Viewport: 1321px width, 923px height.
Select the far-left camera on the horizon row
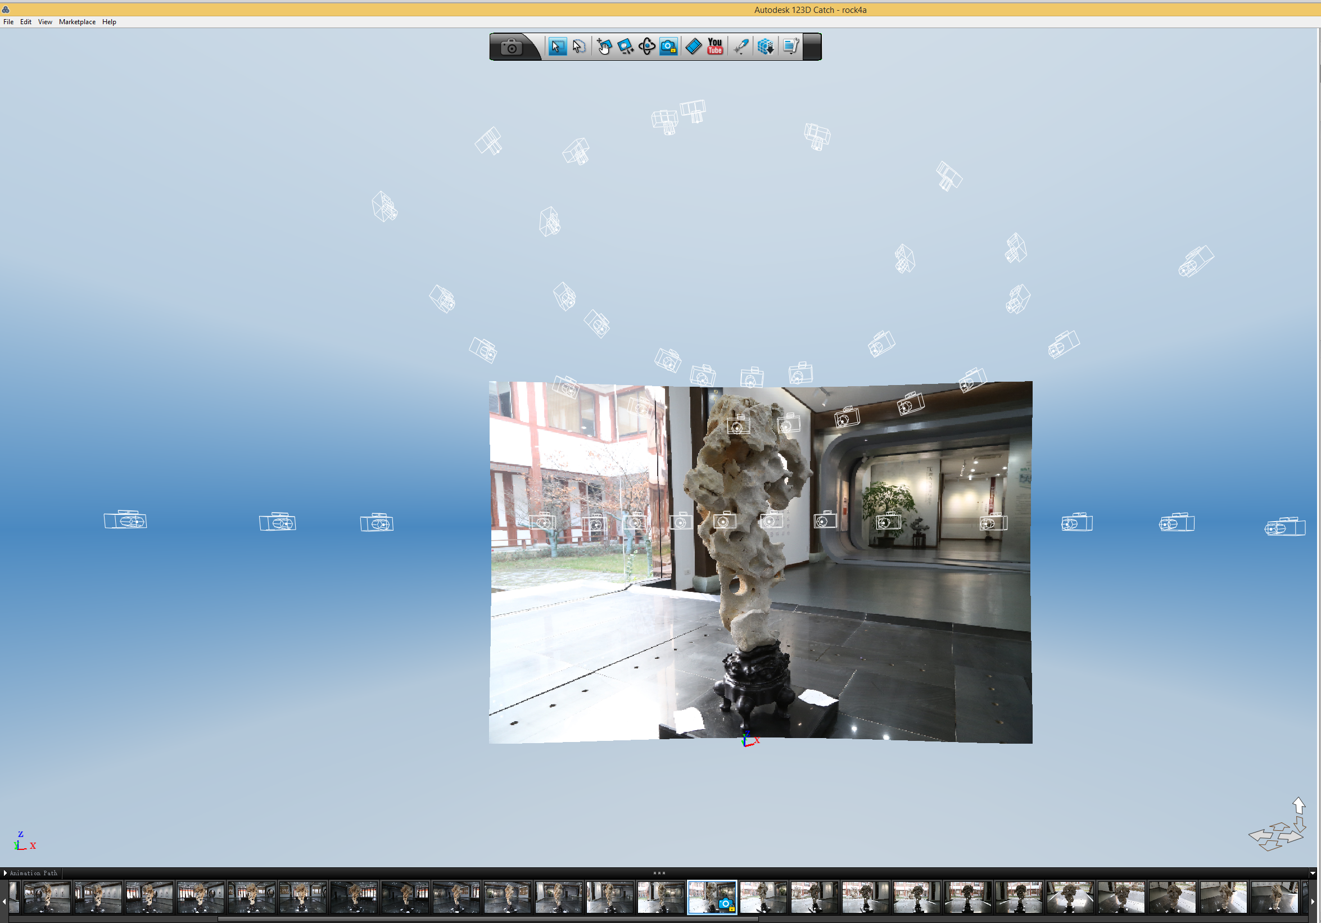tap(125, 520)
